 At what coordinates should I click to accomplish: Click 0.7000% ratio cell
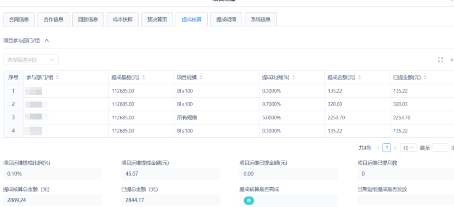click(271, 104)
